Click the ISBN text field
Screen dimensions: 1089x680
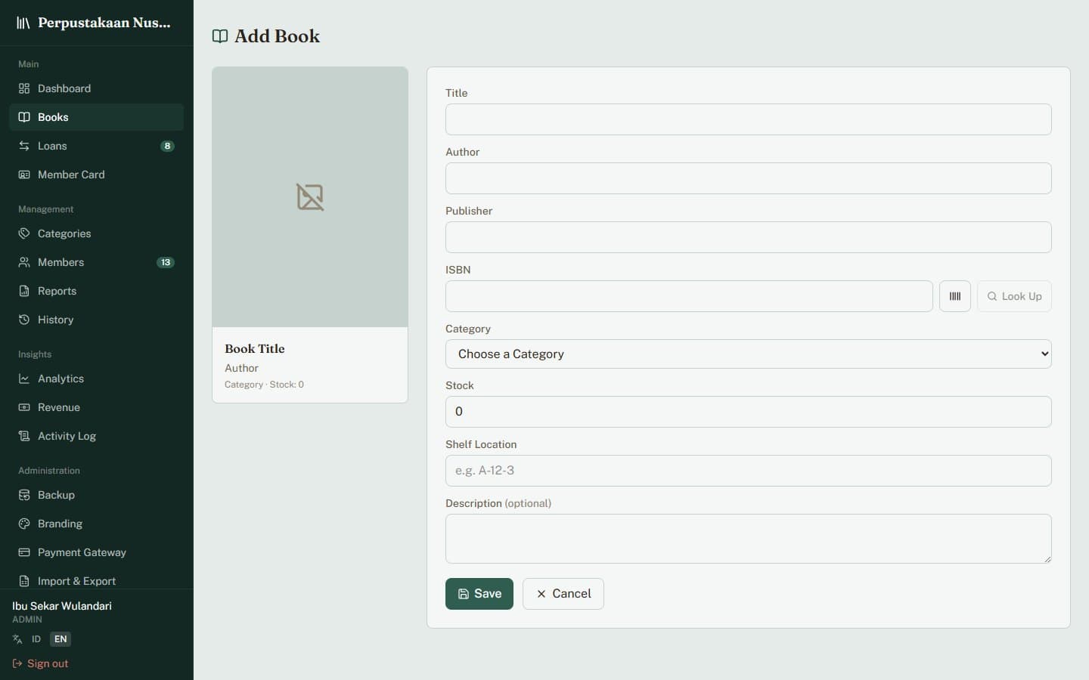[x=689, y=296]
